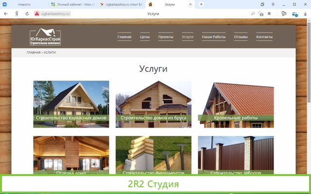Open the Кровельные работы service image
311x194 pixels.
point(236,104)
